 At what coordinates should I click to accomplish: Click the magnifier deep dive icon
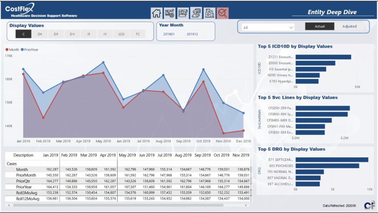pos(223,13)
